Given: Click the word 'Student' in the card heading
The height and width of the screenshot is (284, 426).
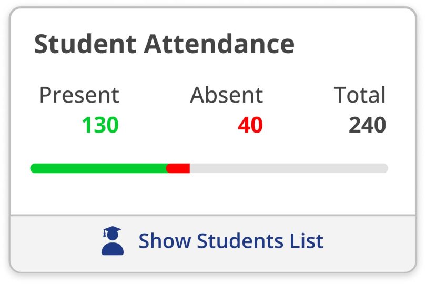Looking at the screenshot, I should [x=85, y=44].
